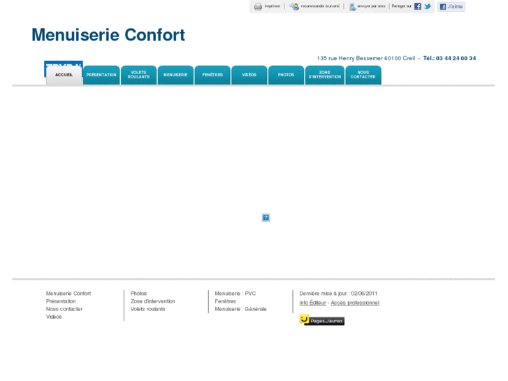
Task: Open footer link Présentation
Action: point(61,301)
